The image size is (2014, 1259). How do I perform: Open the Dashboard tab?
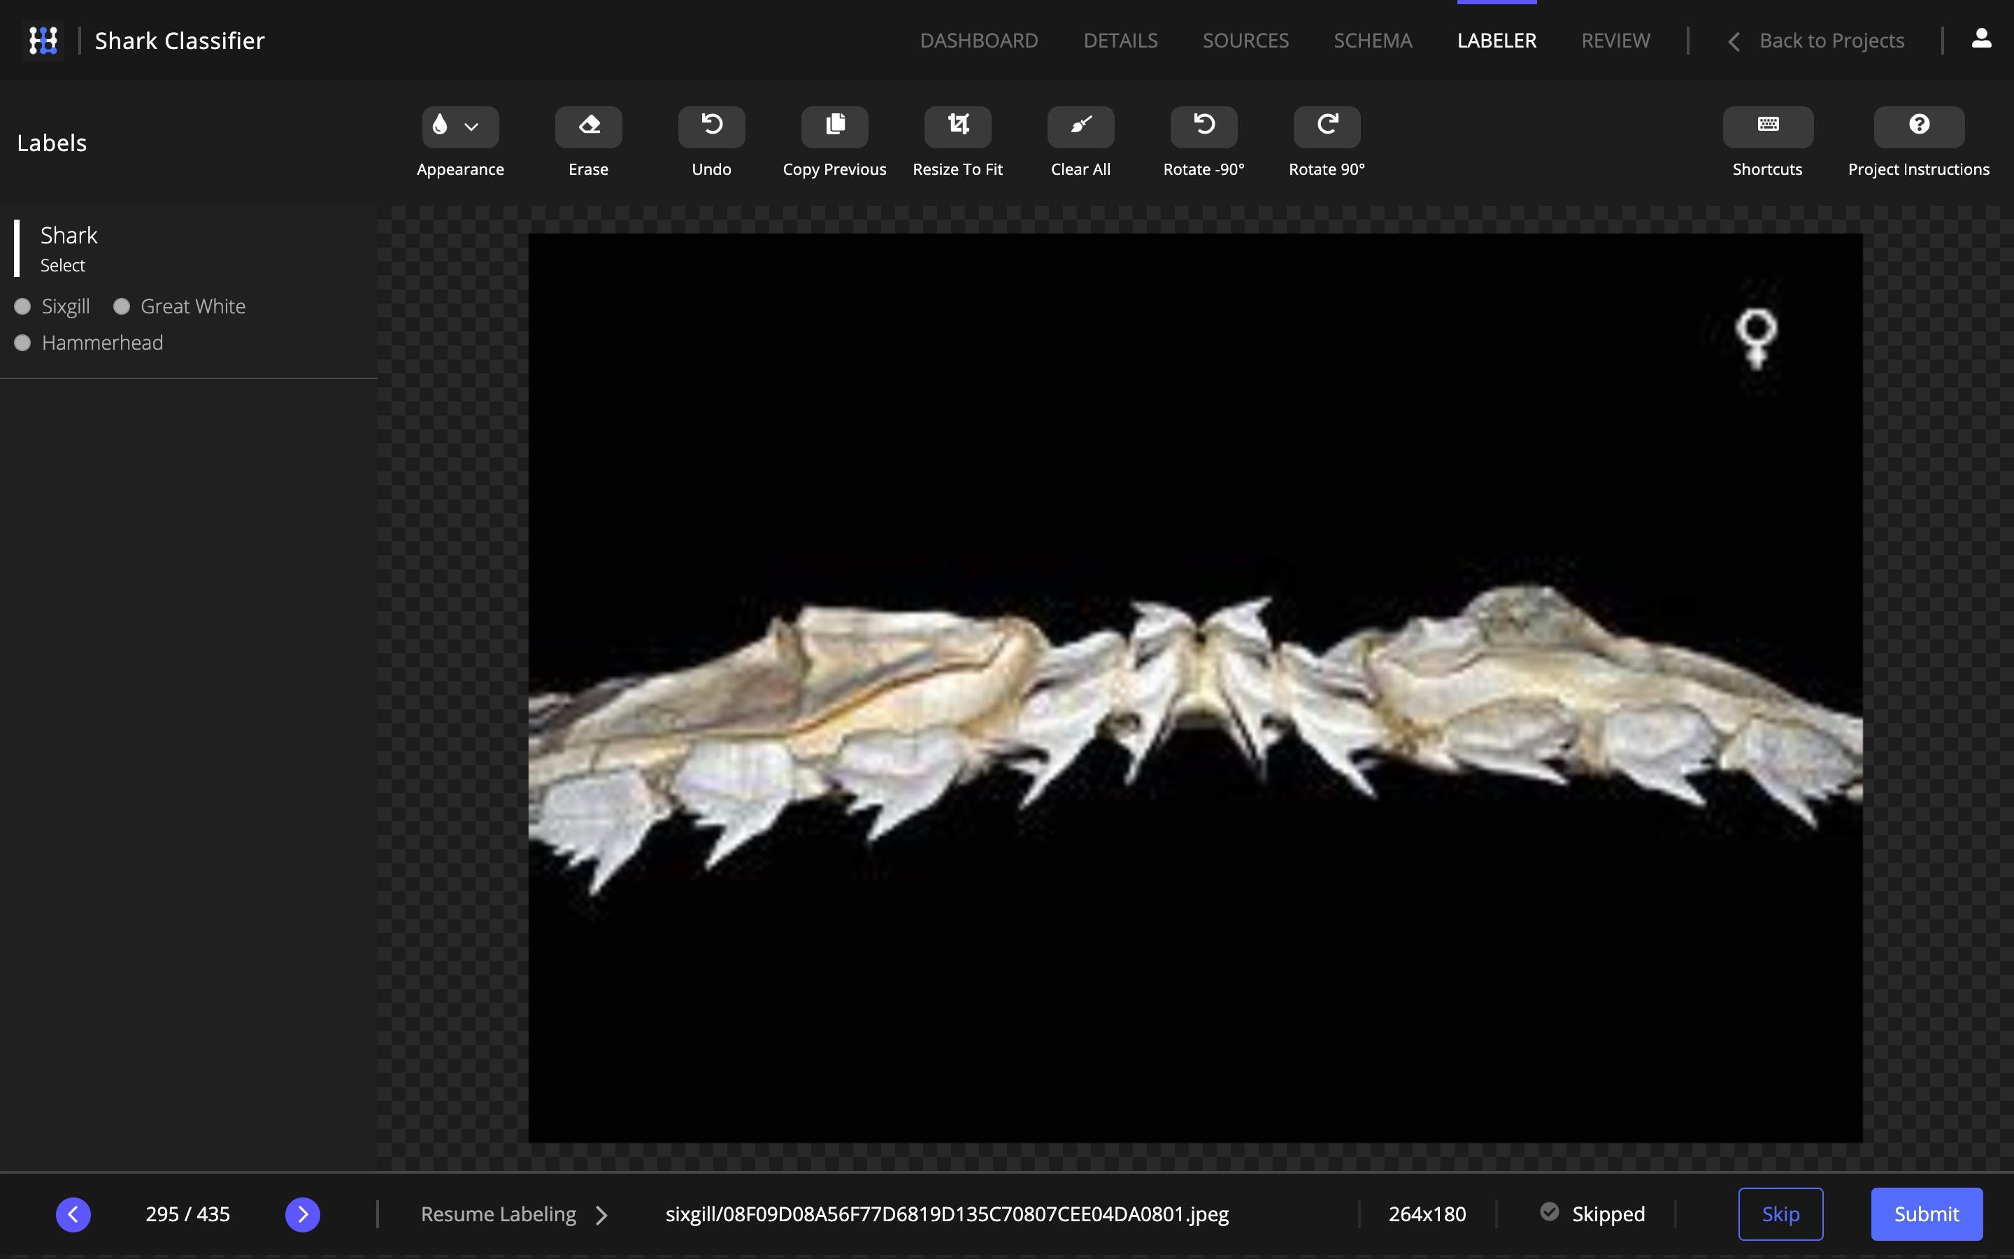point(979,40)
